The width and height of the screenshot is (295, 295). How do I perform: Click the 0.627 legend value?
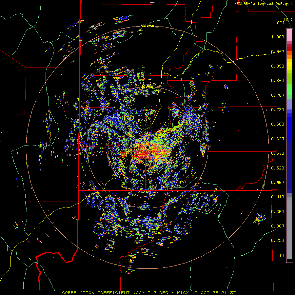[x=278, y=139]
